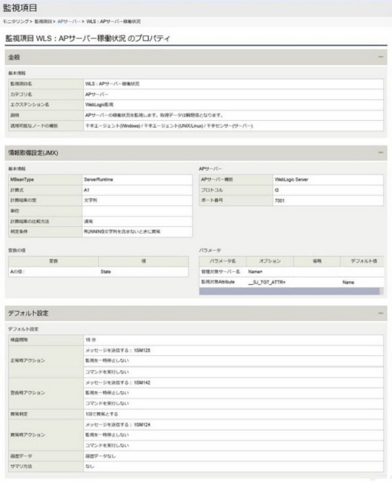Click the message row containing ISM124

233,425
